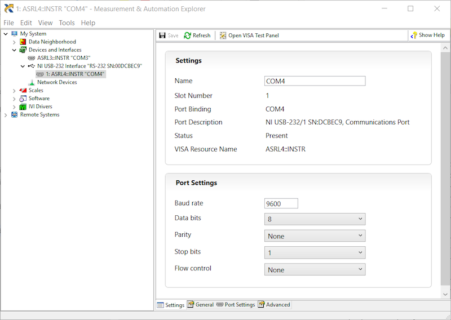Image resolution: width=451 pixels, height=320 pixels.
Task: Switch to the Advanced tab
Action: point(274,304)
